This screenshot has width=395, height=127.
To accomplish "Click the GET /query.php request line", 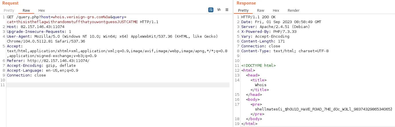I will click(x=67, y=17).
